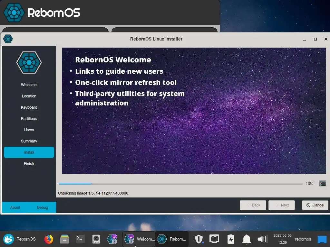This screenshot has height=247, width=330.
Task: Open the file manager from the taskbar
Action: 64,239
